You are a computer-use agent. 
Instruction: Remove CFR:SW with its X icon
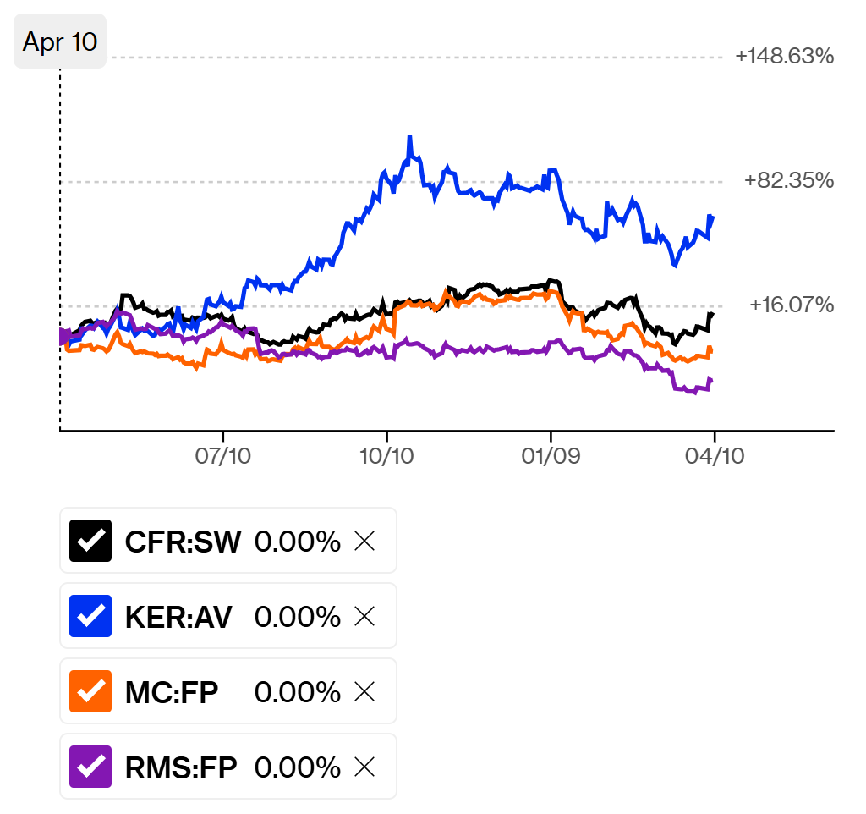(x=364, y=541)
